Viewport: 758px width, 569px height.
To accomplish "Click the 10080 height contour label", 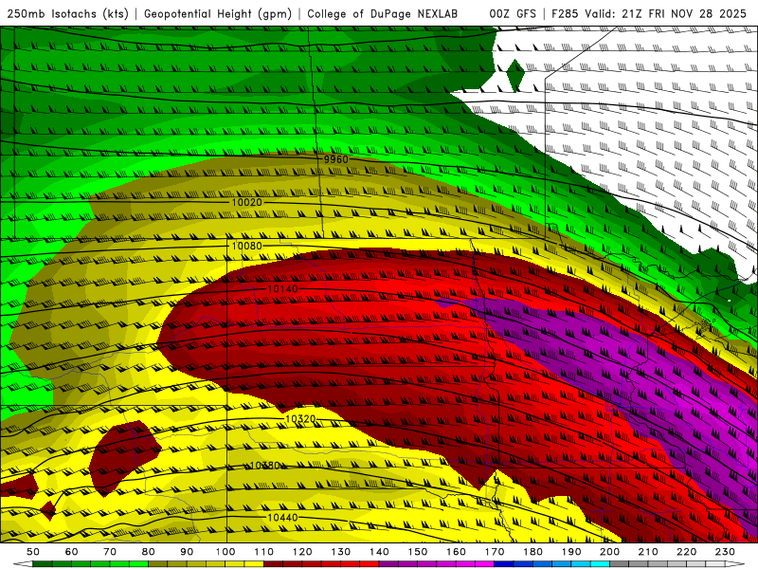I will (x=246, y=246).
